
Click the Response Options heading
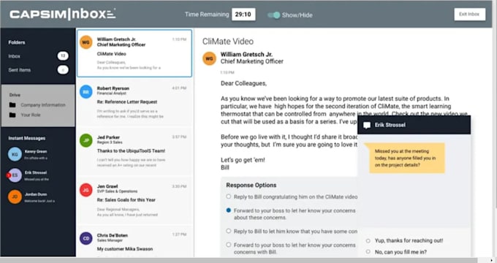pyautogui.click(x=251, y=185)
